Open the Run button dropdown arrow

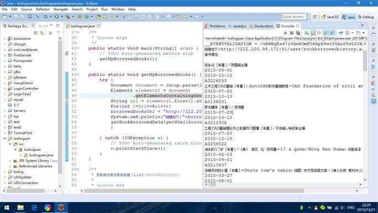point(62,17)
